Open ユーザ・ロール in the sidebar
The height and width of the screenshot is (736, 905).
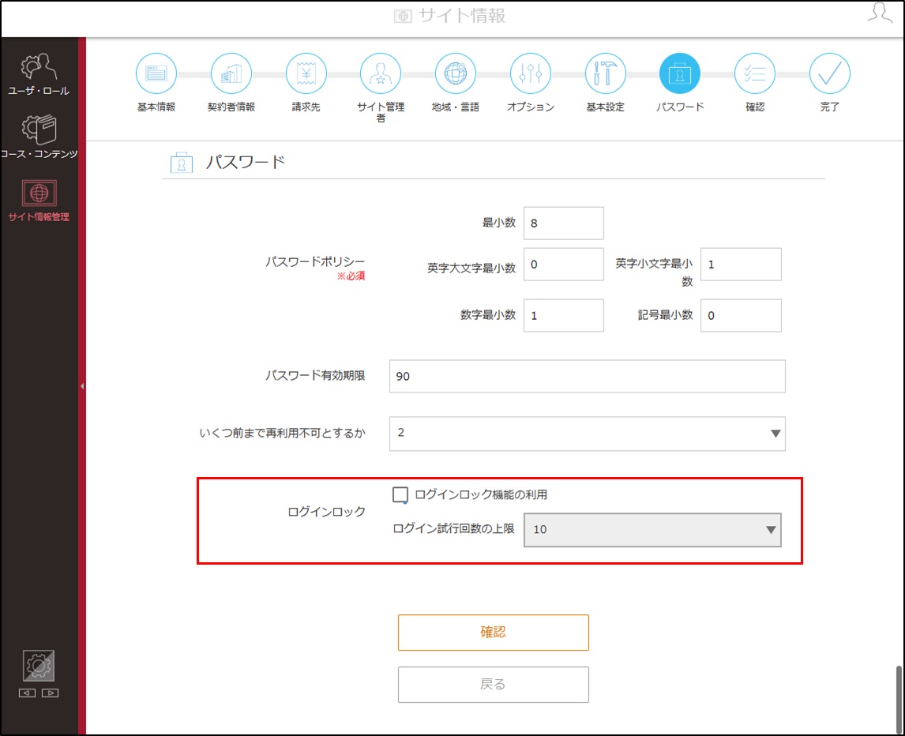point(39,75)
